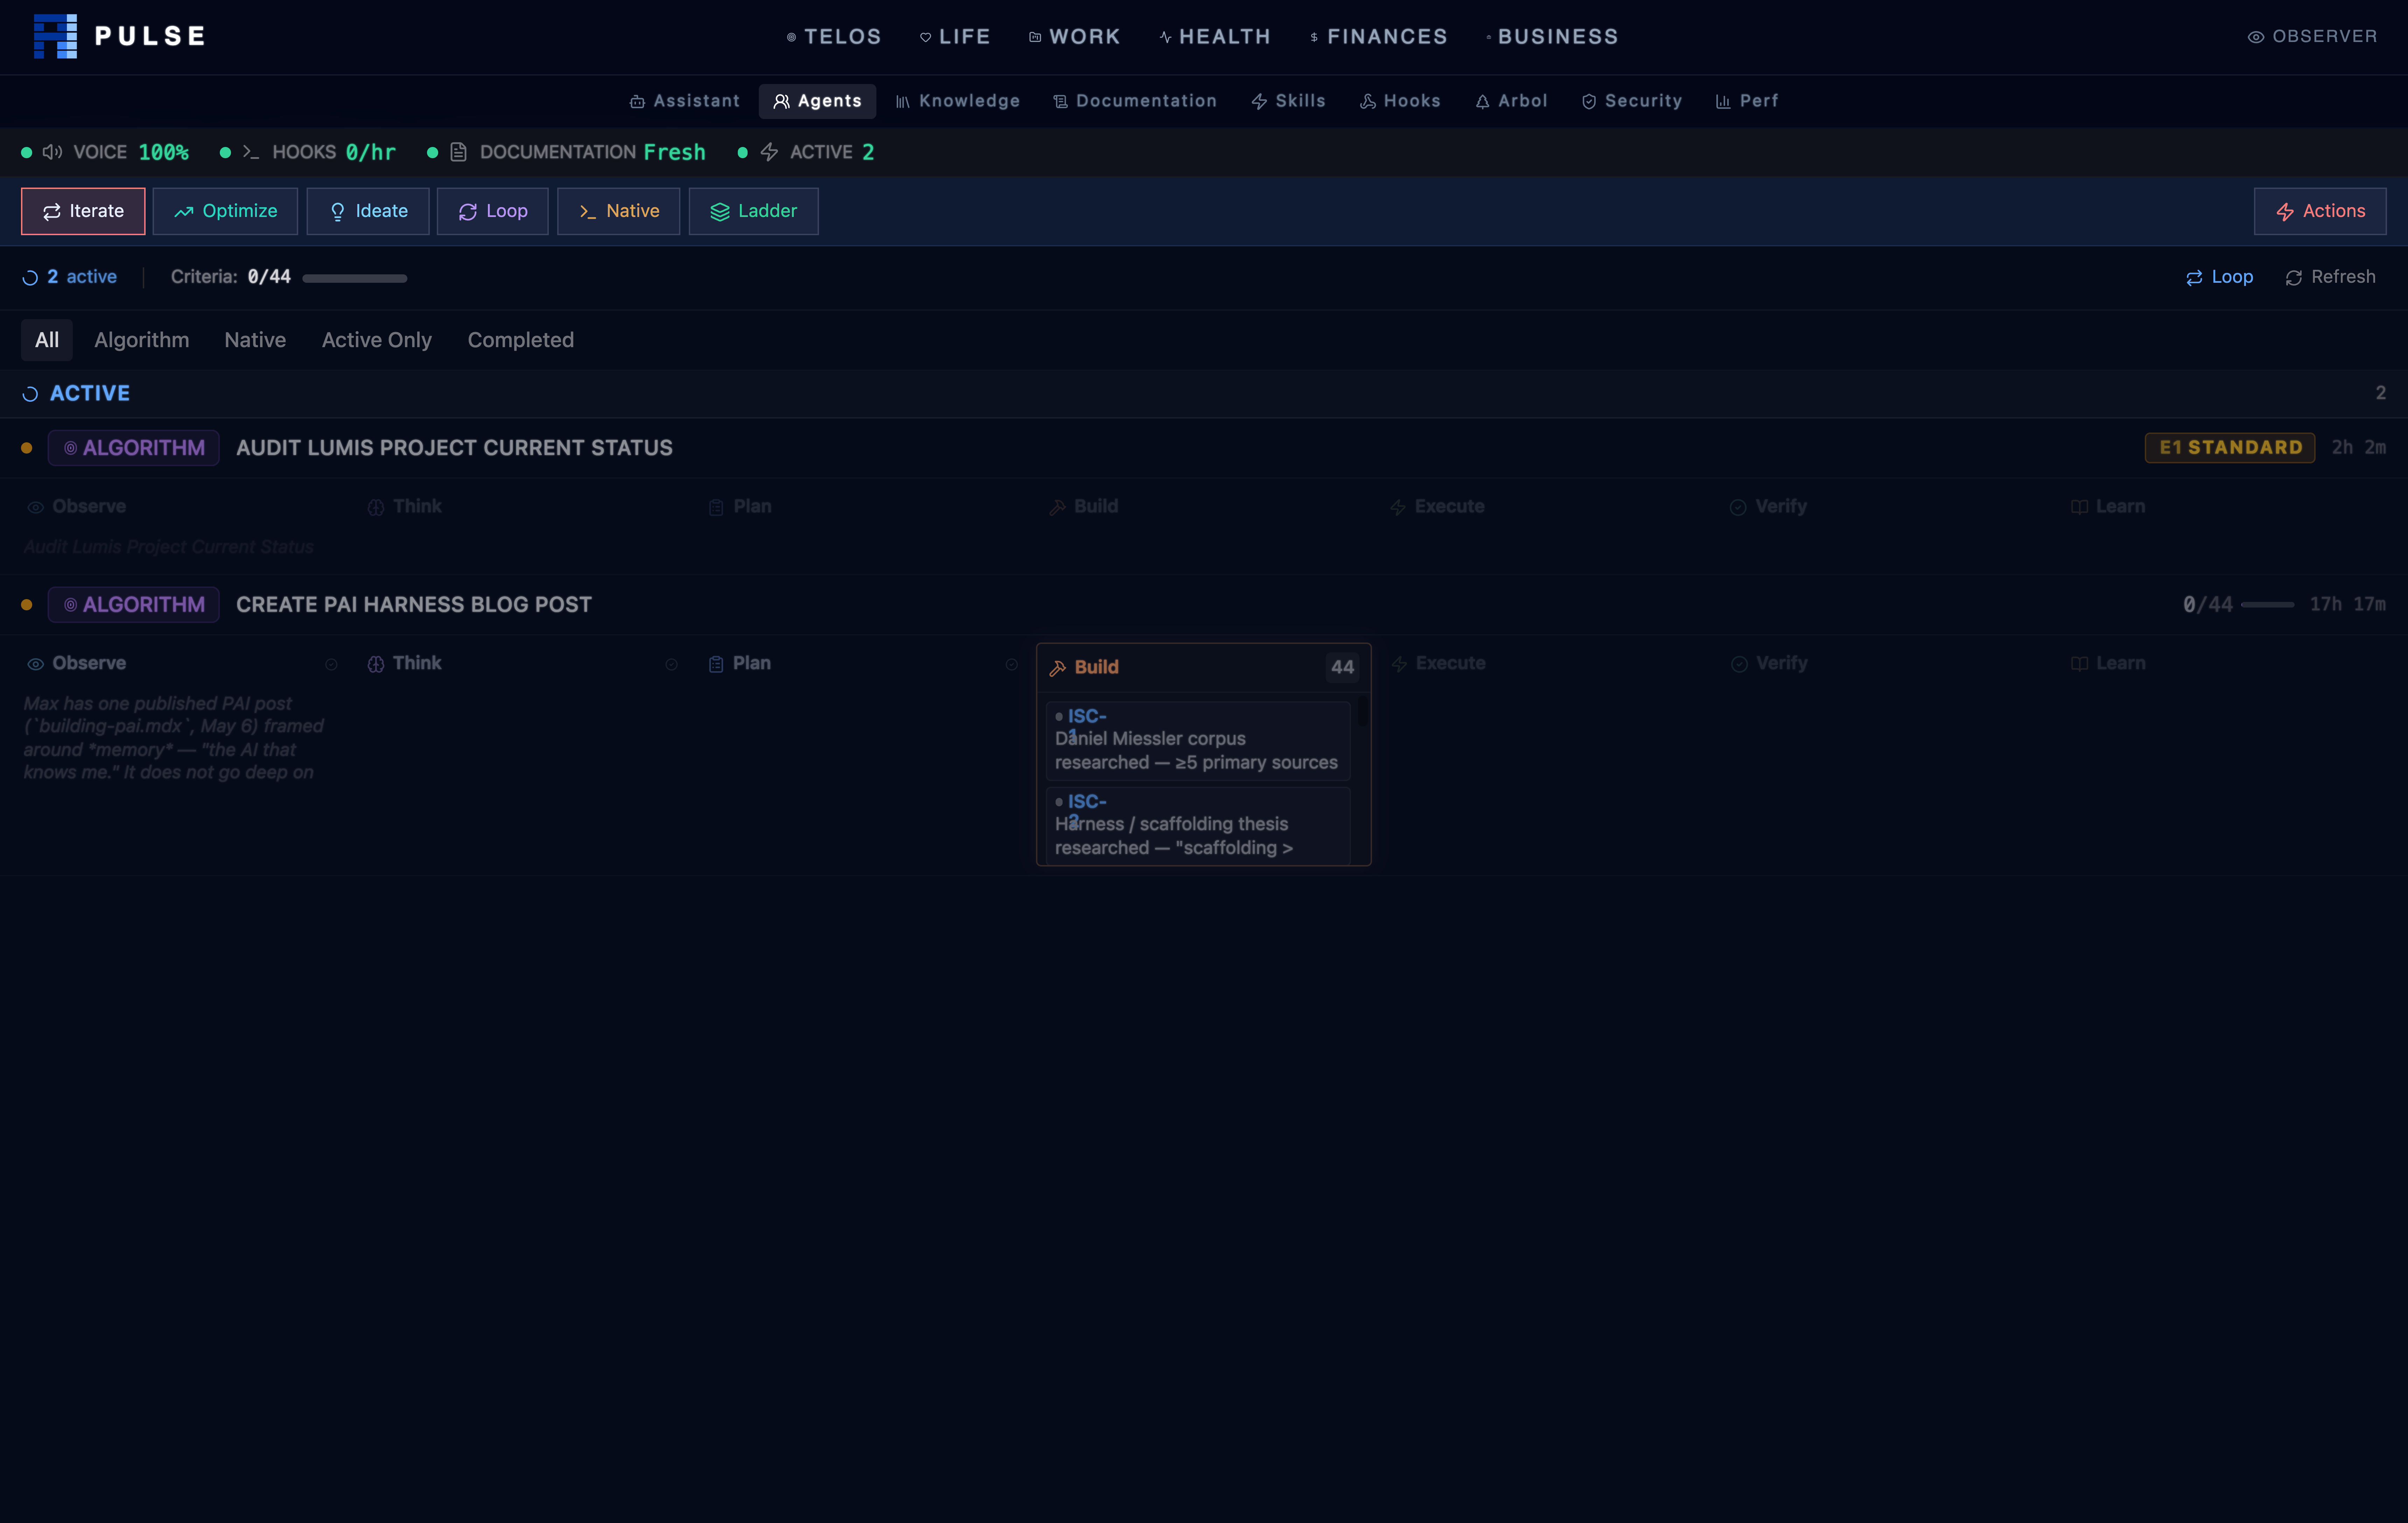Open the Actions menu
Image resolution: width=2408 pixels, height=1523 pixels.
[2320, 211]
